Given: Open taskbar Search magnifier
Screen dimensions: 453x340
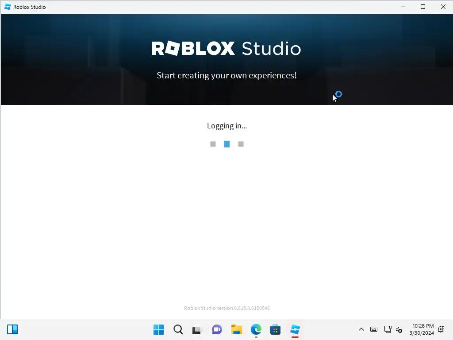Looking at the screenshot, I should point(178,329).
